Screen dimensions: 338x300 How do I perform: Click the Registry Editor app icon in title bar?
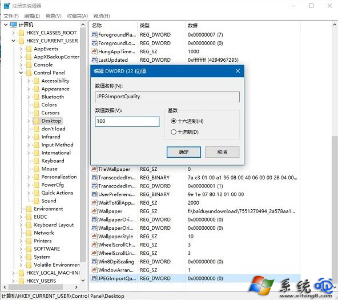[x=7, y=6]
